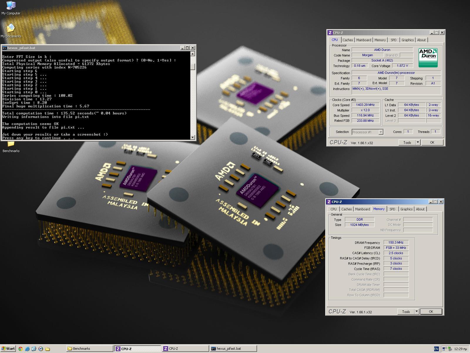Screen dimensions: 470x353
Task: Click the Bus Speed 116.94 MHz value
Action: pos(365,115)
